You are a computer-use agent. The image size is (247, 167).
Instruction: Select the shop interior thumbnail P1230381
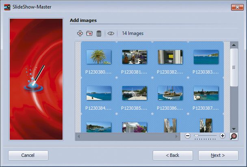tap(134, 57)
